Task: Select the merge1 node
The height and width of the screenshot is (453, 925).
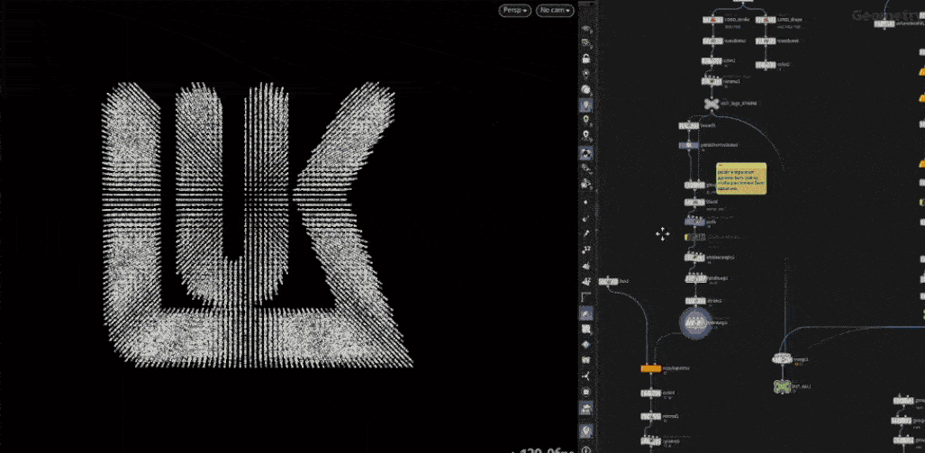Action: coord(782,358)
